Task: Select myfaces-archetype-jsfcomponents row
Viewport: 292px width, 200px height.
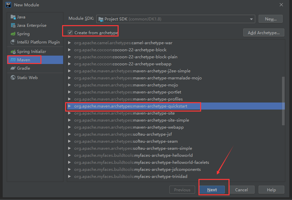Action: (x=176, y=170)
